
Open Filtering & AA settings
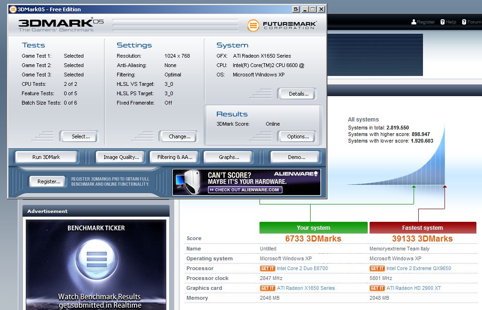coord(175,157)
